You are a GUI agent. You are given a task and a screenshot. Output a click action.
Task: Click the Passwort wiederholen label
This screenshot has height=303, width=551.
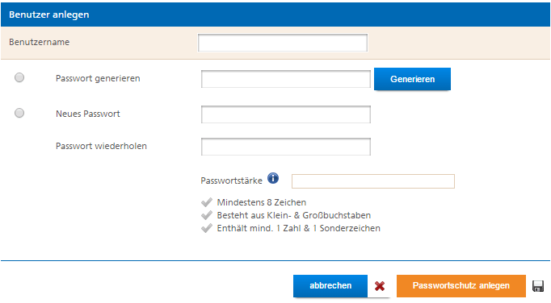101,146
